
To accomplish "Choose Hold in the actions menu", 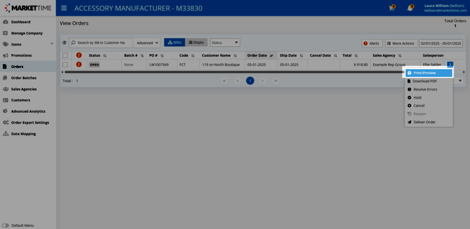I will [429, 98].
